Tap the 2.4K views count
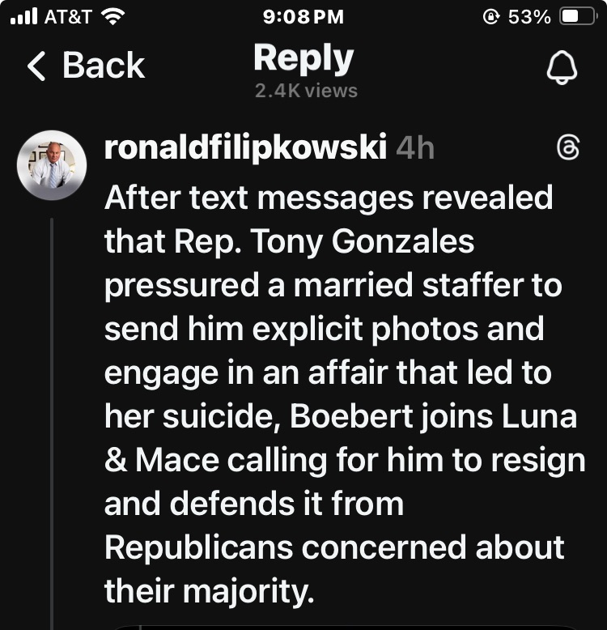The width and height of the screenshot is (607, 630). pyautogui.click(x=305, y=90)
